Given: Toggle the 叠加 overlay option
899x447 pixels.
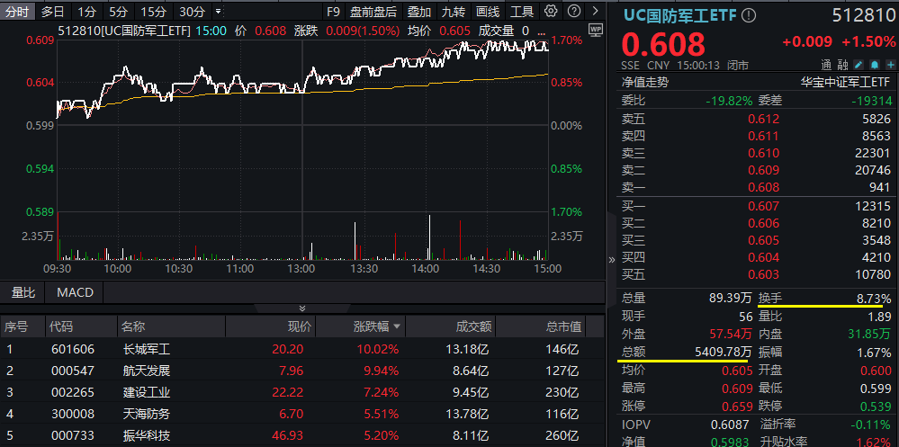Looking at the screenshot, I should (419, 12).
